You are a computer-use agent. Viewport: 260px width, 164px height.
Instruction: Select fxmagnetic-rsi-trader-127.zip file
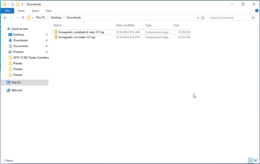pyautogui.click(x=122, y=37)
